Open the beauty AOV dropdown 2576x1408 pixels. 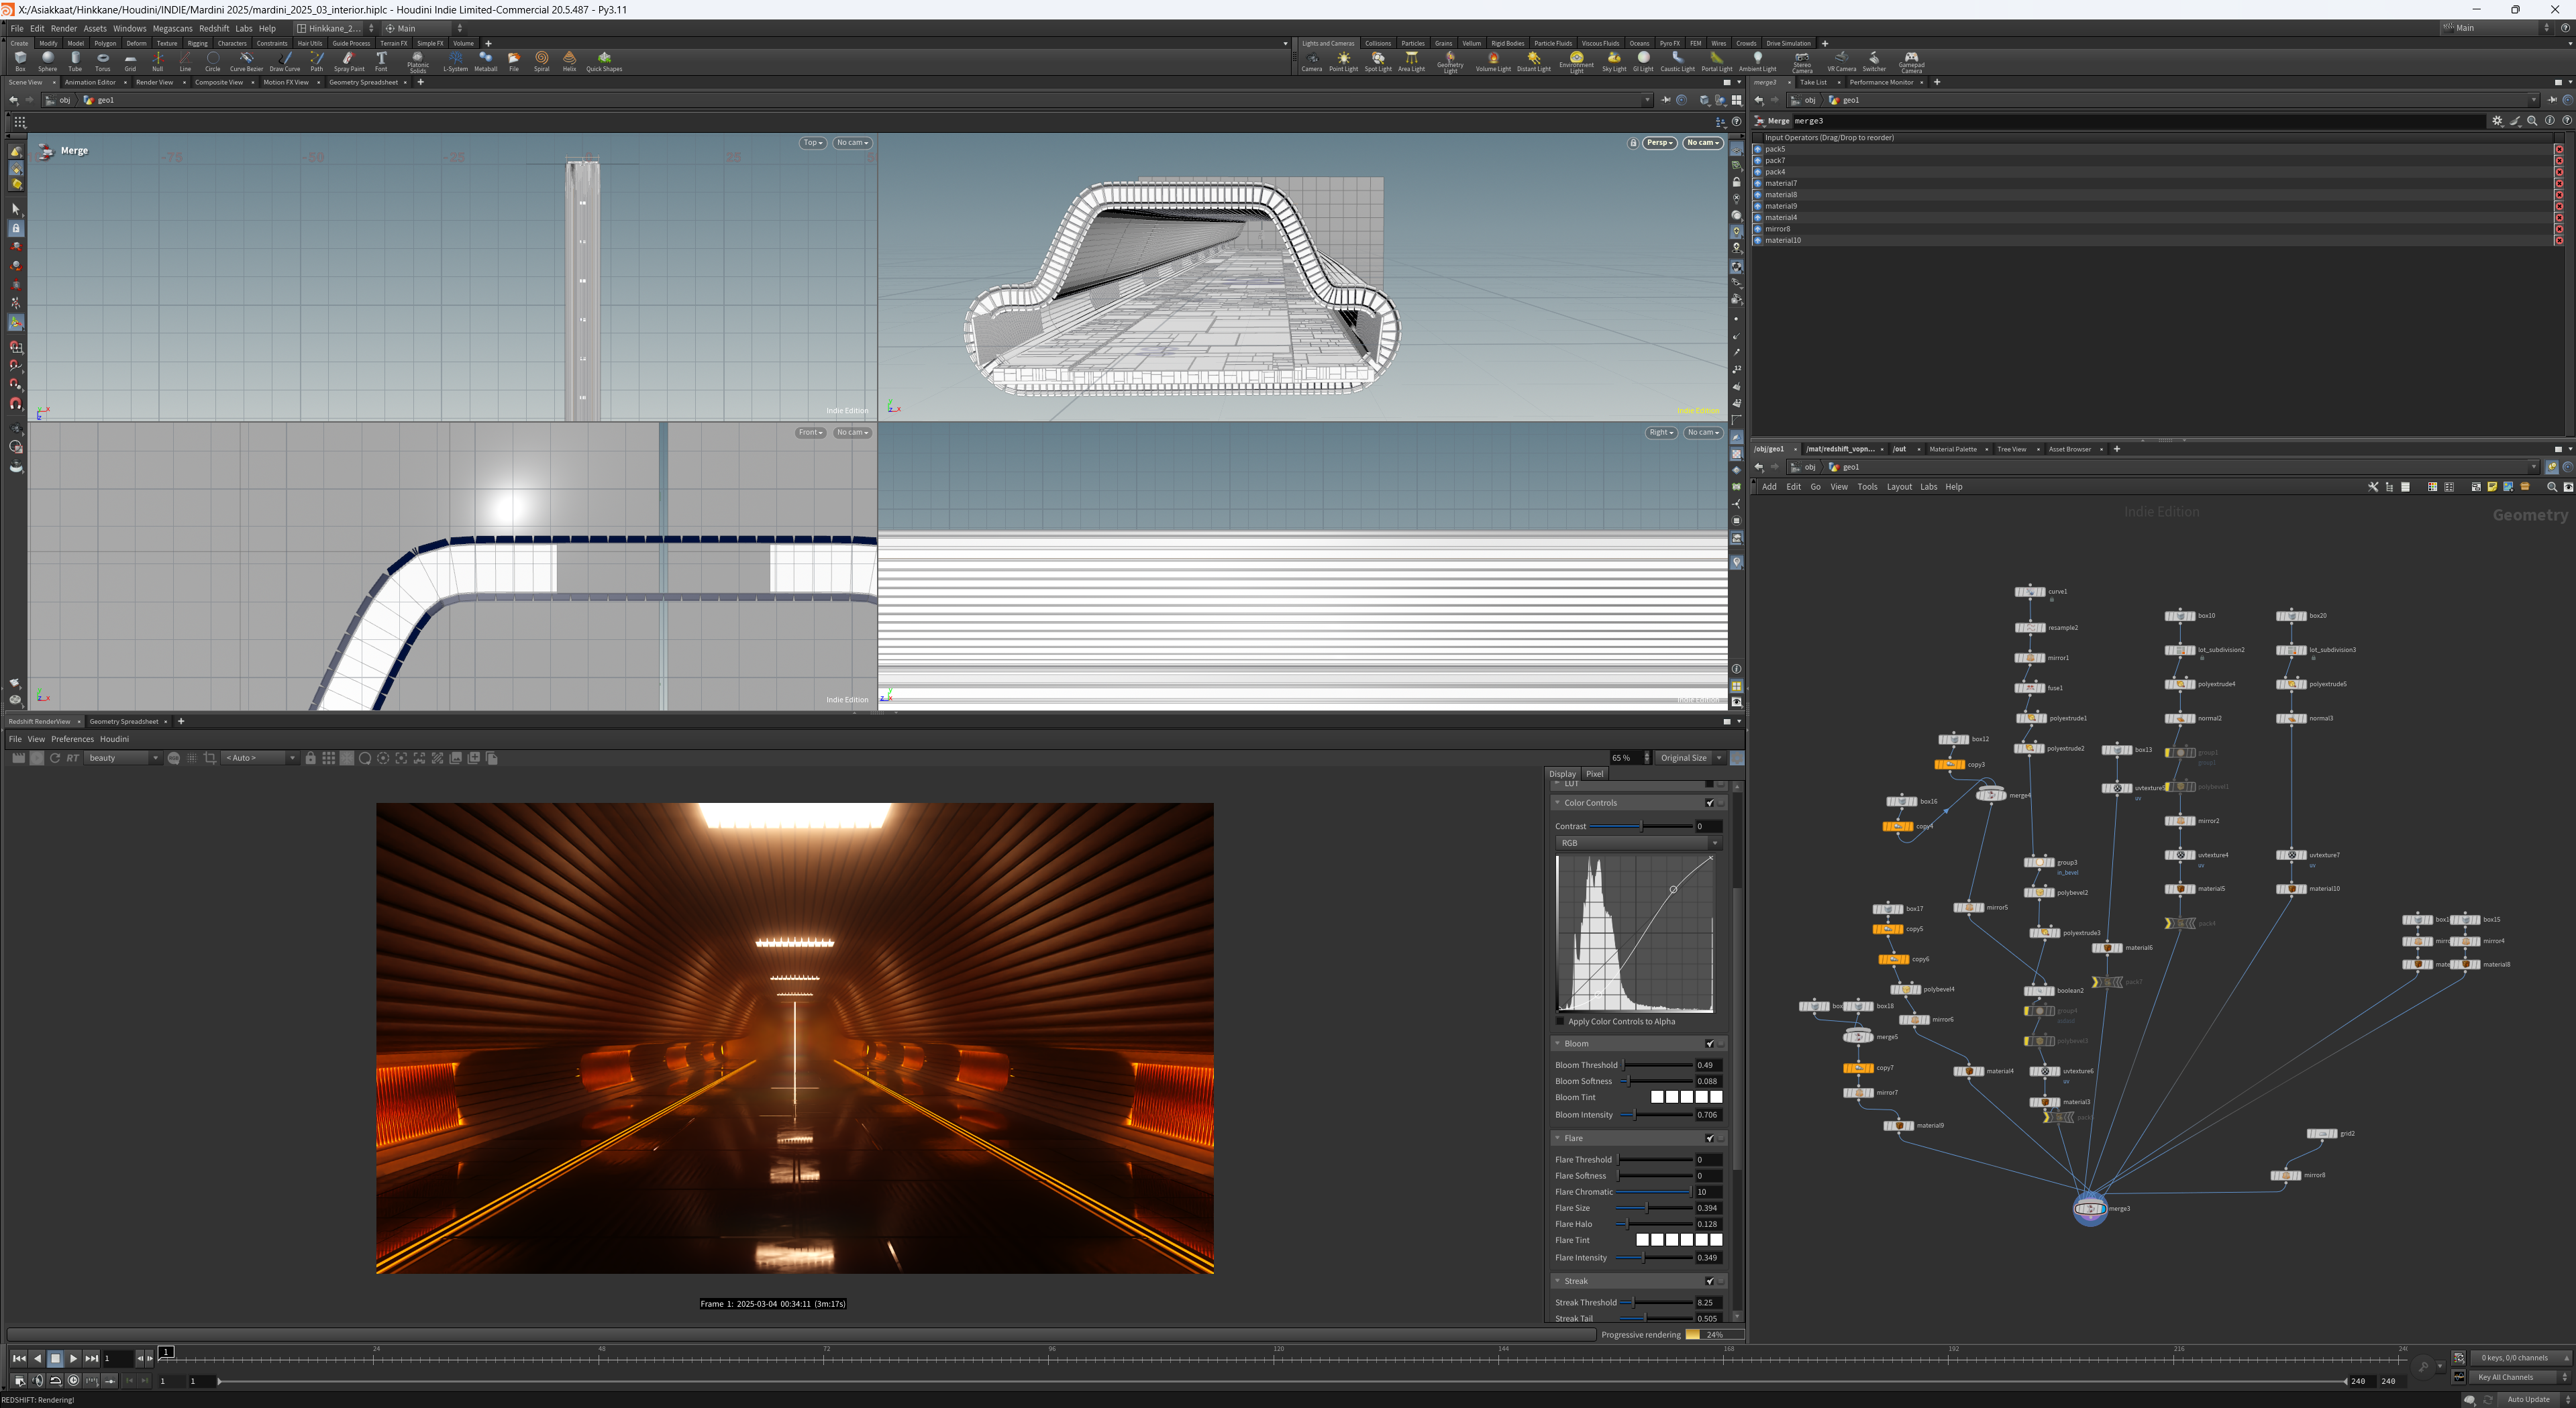[x=123, y=758]
